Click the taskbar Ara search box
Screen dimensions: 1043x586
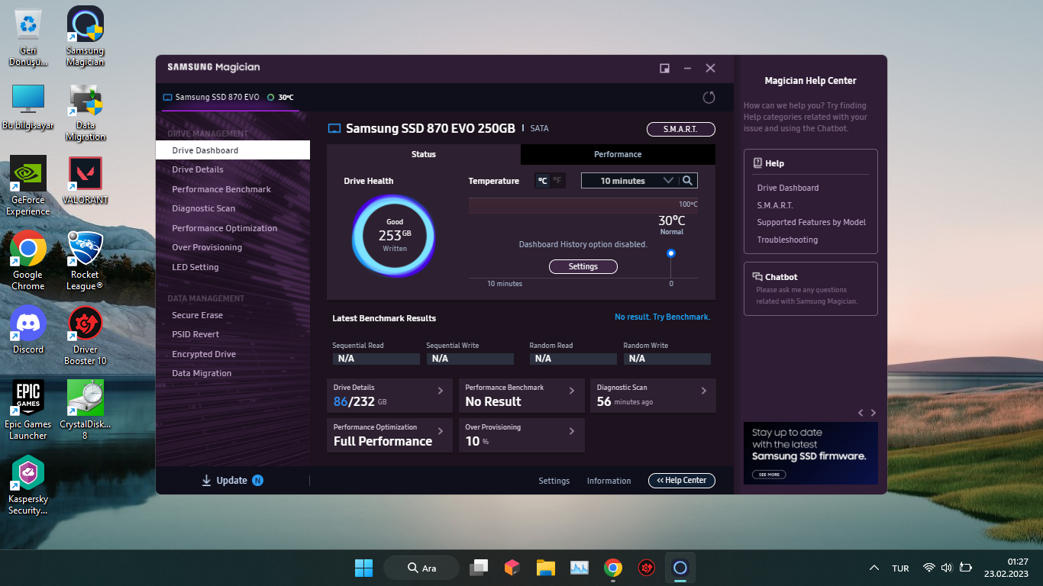click(x=421, y=568)
